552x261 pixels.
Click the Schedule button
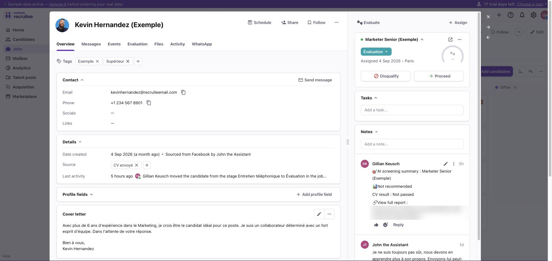click(x=259, y=23)
